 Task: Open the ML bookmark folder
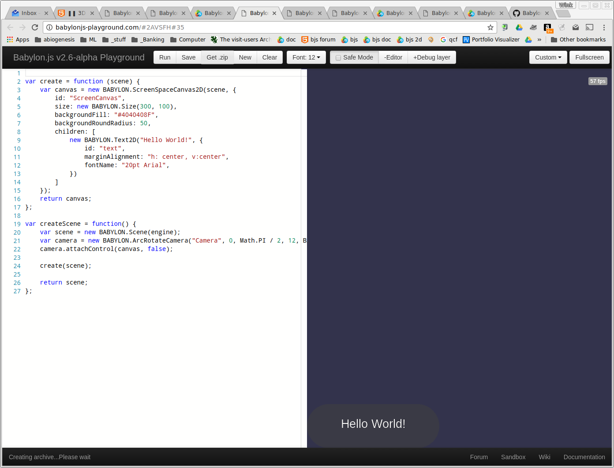coord(88,40)
